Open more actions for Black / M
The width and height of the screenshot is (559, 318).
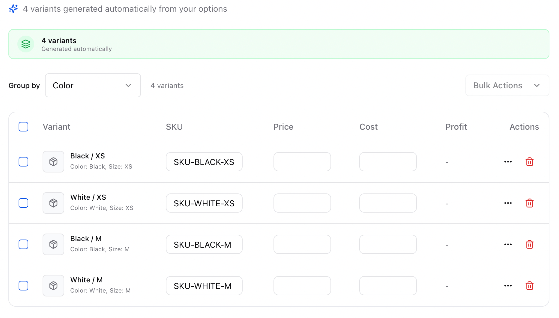click(x=508, y=244)
